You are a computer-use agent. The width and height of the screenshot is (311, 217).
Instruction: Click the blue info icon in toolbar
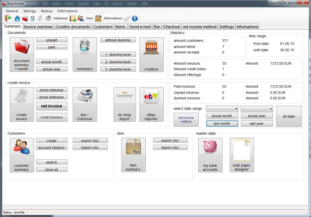pyautogui.click(x=135, y=18)
